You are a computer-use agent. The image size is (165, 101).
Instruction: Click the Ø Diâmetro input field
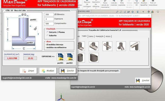point(48,15)
